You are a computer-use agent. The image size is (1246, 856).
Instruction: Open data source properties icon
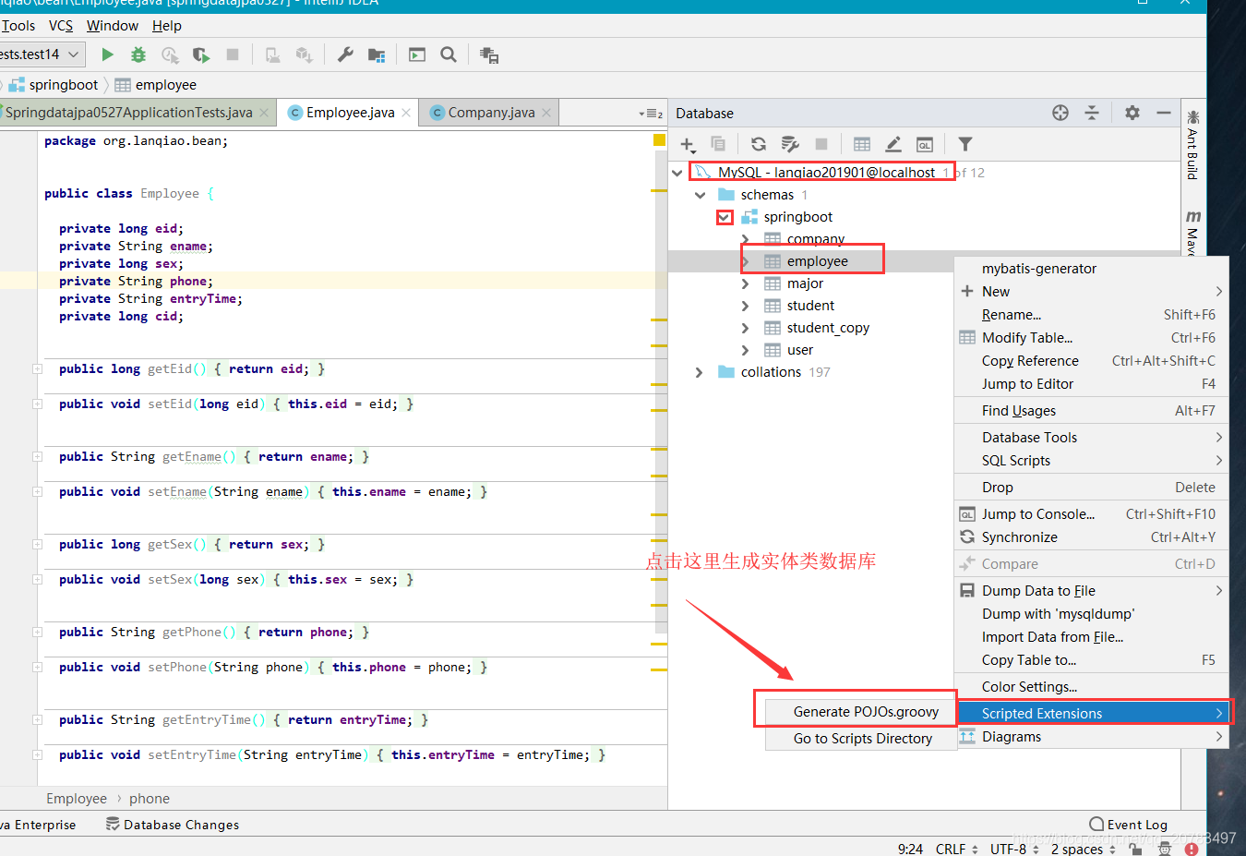pos(790,144)
